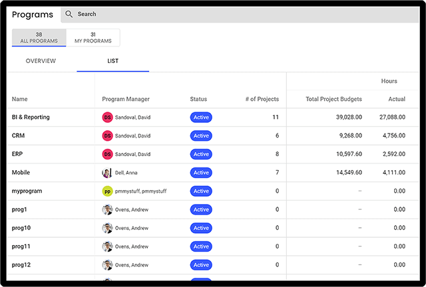Click the Hours group header
426x287 pixels.
click(389, 81)
